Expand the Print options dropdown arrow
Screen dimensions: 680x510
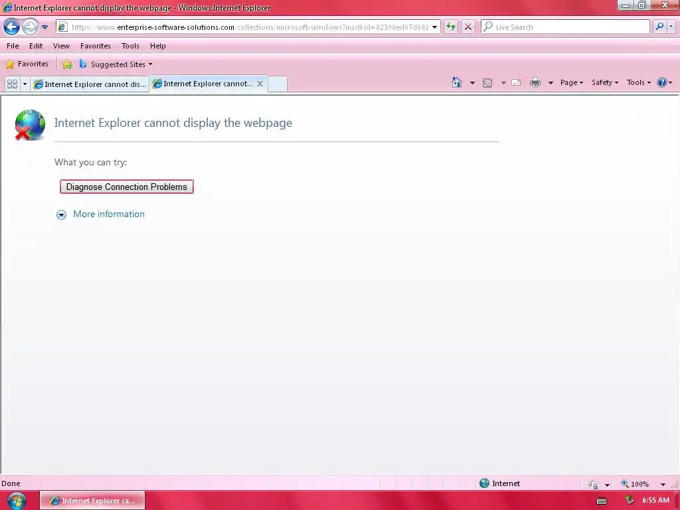tap(551, 83)
